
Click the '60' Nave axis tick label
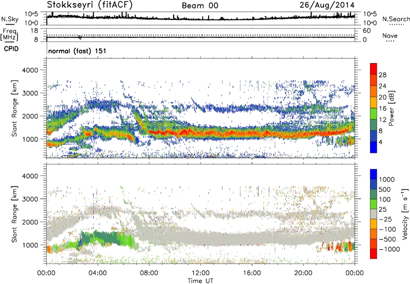coord(366,31)
